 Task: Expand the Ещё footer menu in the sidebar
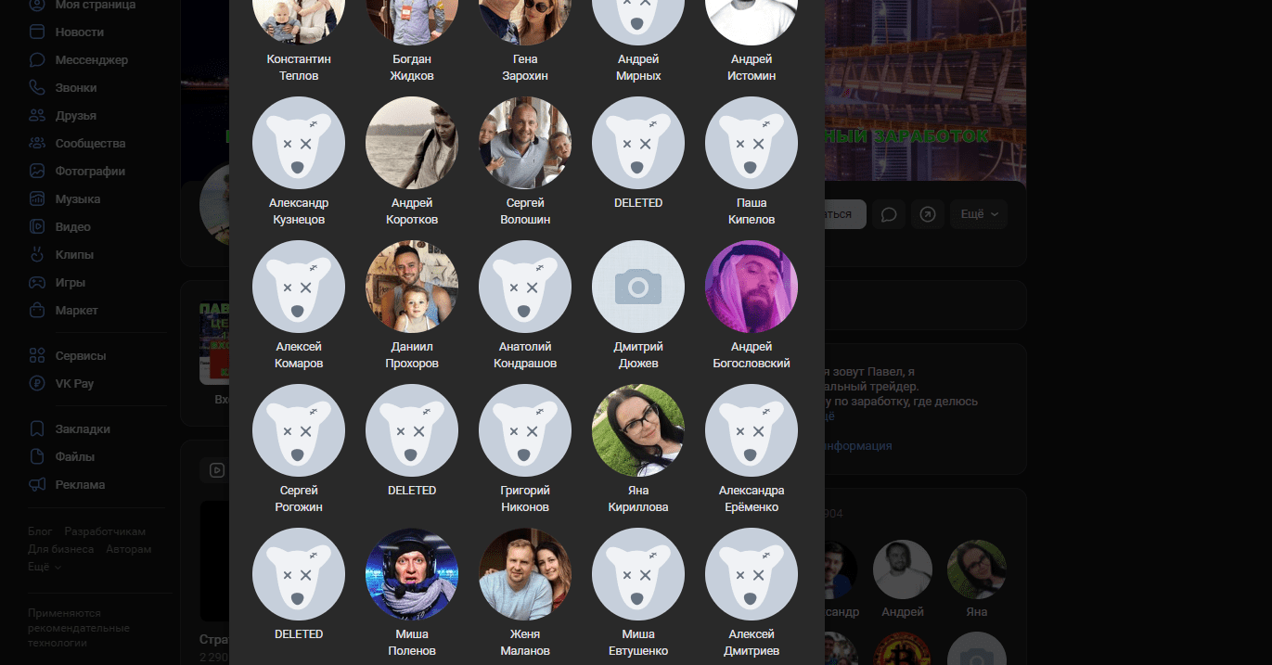click(45, 567)
